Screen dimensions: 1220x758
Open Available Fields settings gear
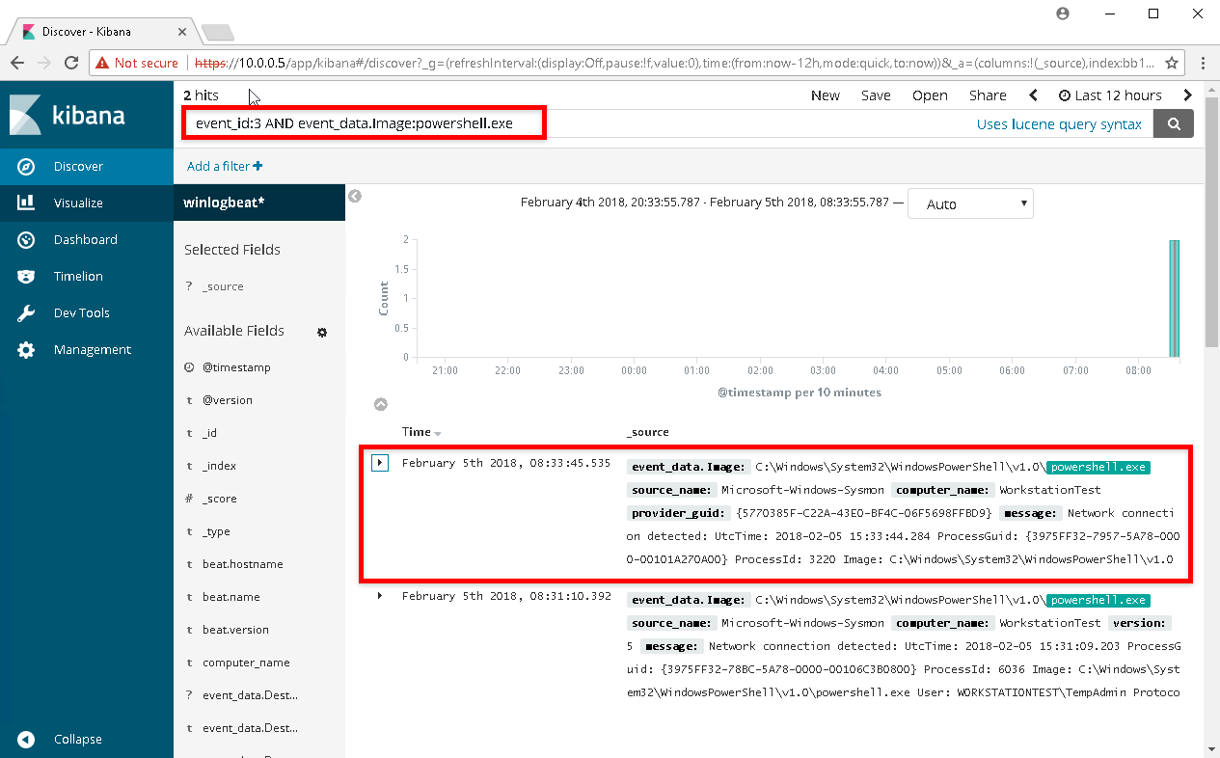click(322, 332)
